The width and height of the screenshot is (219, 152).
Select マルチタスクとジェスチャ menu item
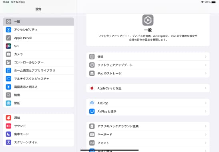(38, 79)
